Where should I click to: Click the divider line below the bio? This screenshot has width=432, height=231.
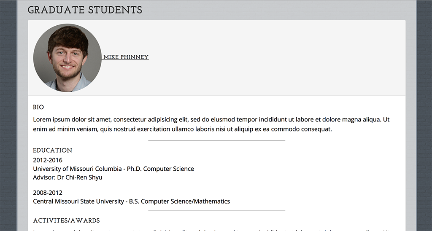tap(216, 141)
